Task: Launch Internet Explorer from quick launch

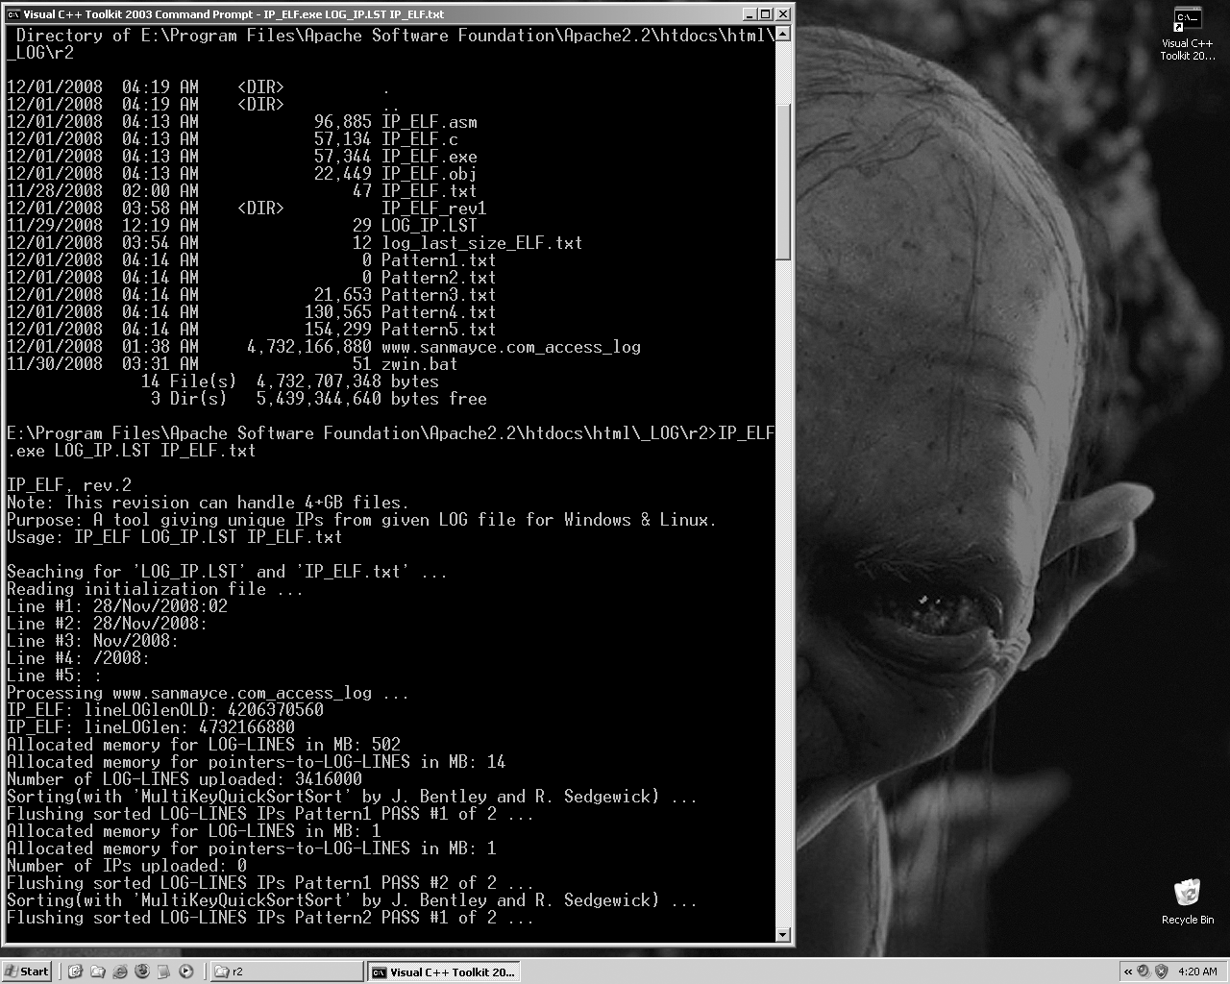Action: (119, 972)
